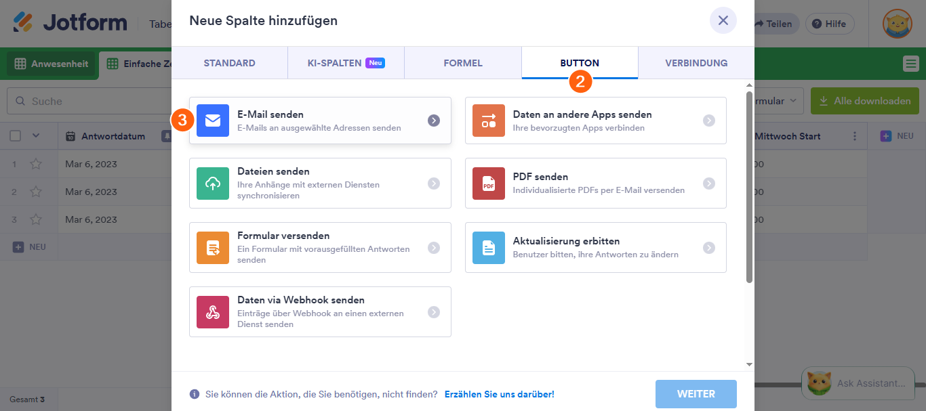The width and height of the screenshot is (926, 411).
Task: Click the orange Daten an andere Apps icon
Action: click(489, 121)
